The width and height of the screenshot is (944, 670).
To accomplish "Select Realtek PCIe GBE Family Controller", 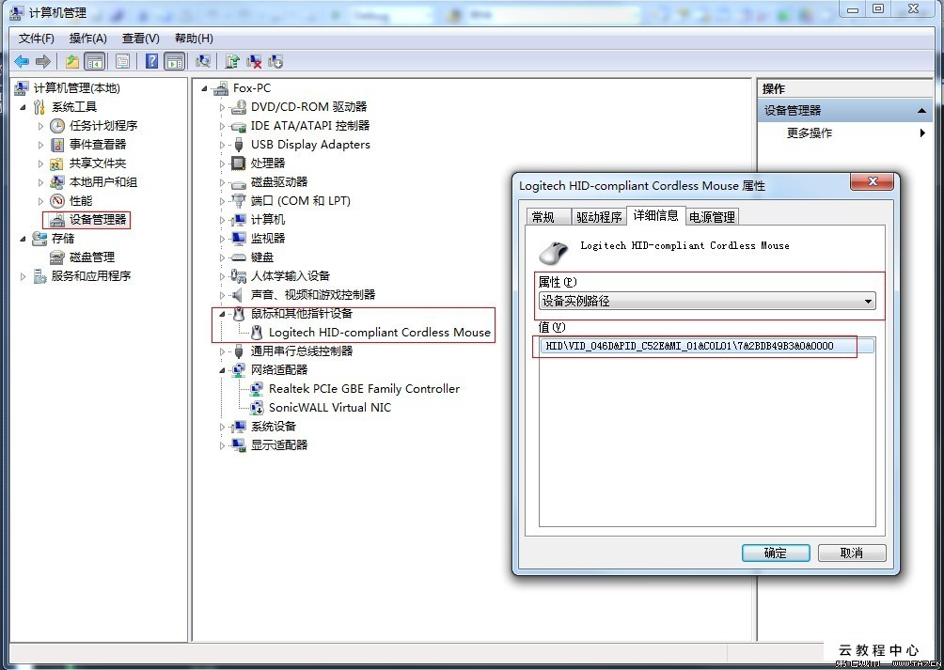I will pyautogui.click(x=364, y=389).
